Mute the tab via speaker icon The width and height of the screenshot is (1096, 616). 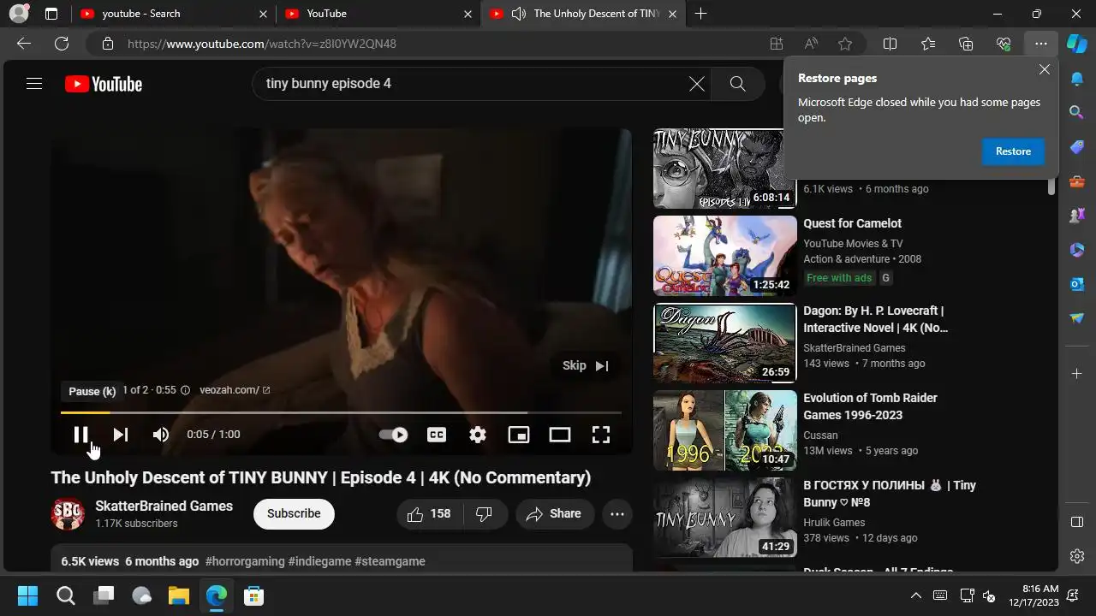tap(519, 14)
